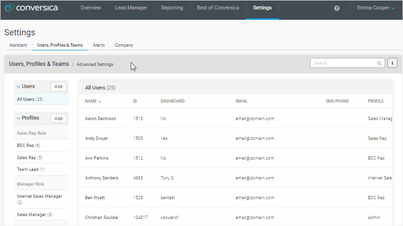403x226 pixels.
Task: Open the Emma Cooper user dropdown
Action: pyautogui.click(x=376, y=8)
